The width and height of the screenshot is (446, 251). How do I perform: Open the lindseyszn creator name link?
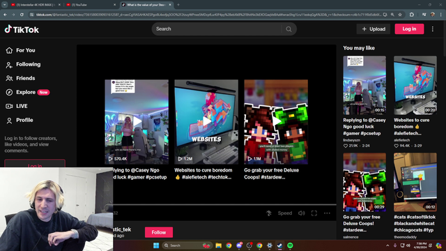[351, 140]
